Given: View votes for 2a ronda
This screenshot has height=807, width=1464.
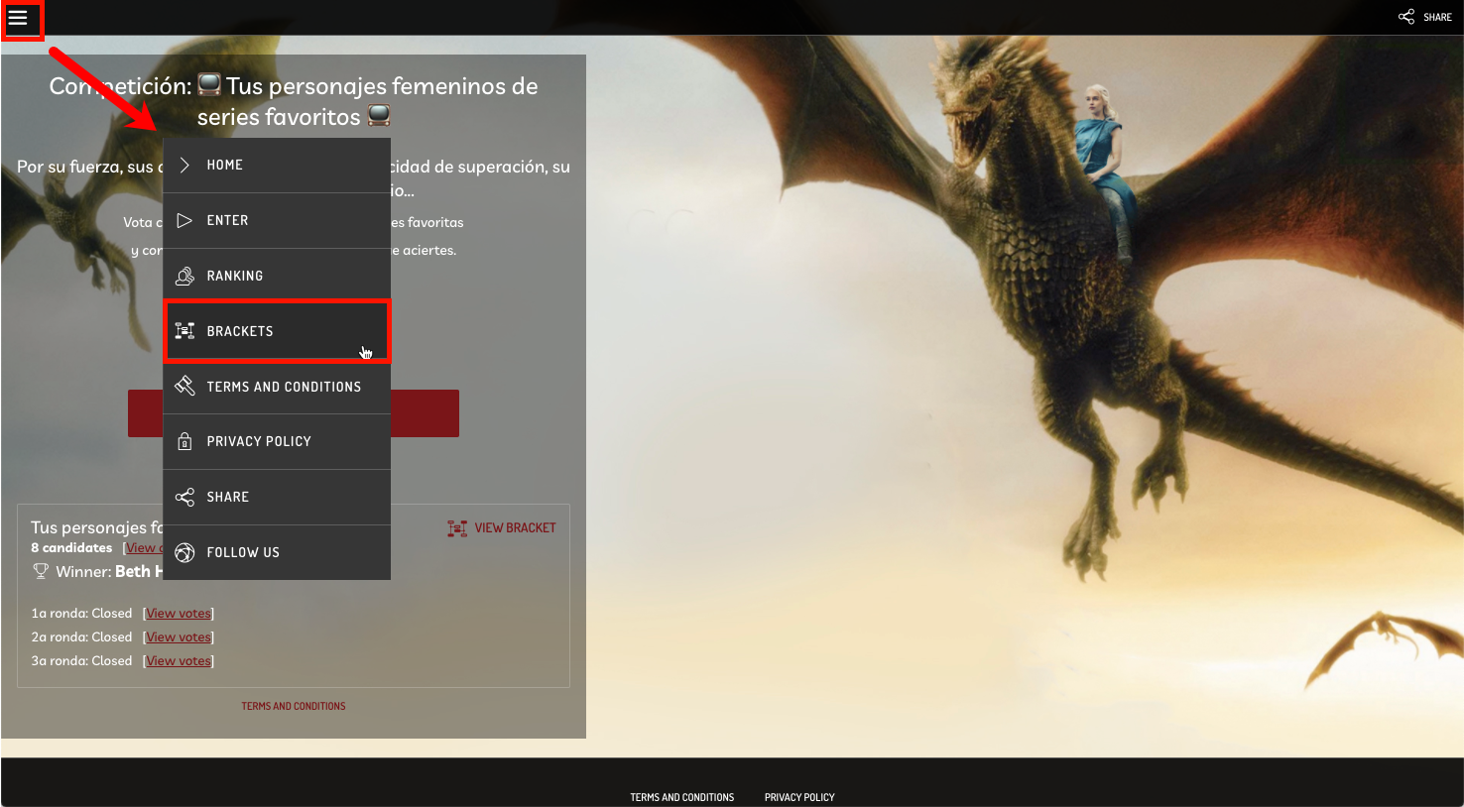Looking at the screenshot, I should (x=179, y=637).
